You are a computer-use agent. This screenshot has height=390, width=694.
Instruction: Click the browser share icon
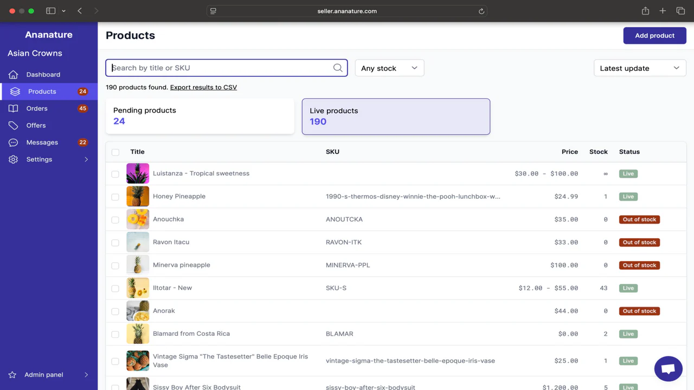point(645,11)
